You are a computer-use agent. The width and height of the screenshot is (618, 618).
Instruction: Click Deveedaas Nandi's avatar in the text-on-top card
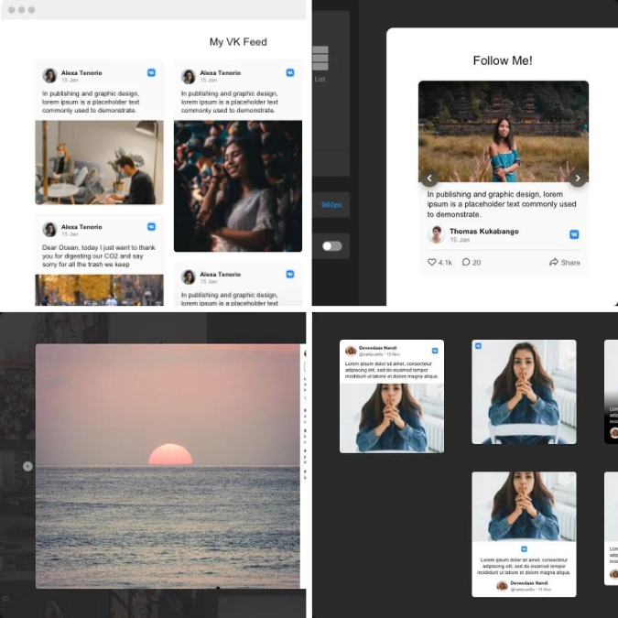[351, 351]
